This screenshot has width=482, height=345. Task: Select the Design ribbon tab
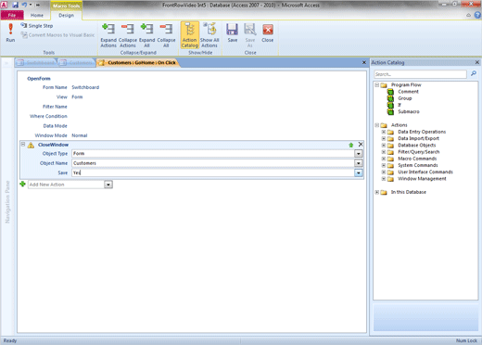(x=66, y=15)
